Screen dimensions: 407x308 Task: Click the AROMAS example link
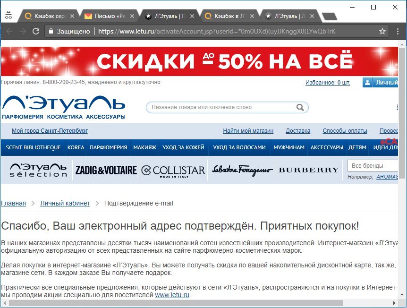point(387,177)
